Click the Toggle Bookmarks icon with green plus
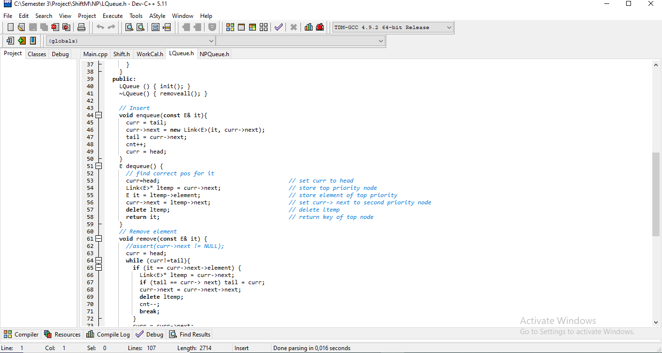The height and width of the screenshot is (353, 662). (22, 41)
